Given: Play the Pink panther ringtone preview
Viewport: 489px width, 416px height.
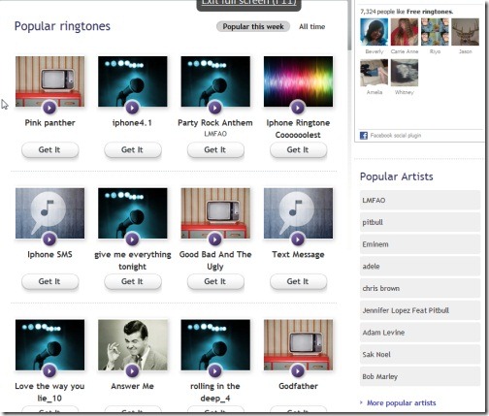Looking at the screenshot, I should click(x=49, y=108).
